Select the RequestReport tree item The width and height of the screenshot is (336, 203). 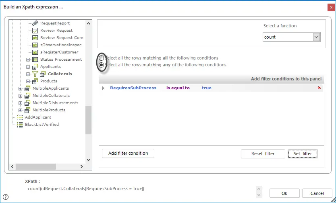point(55,23)
